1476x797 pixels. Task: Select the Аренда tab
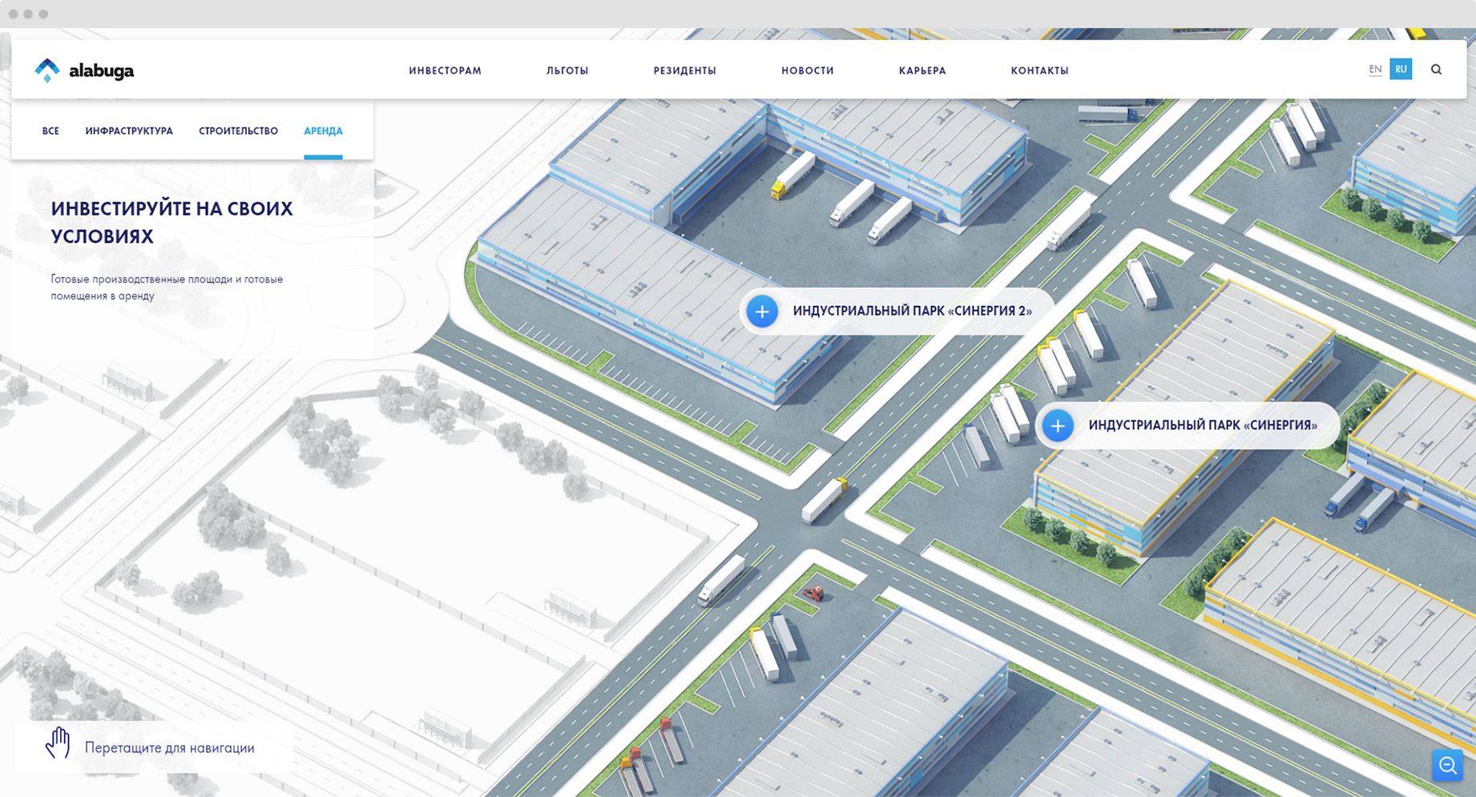coord(323,131)
